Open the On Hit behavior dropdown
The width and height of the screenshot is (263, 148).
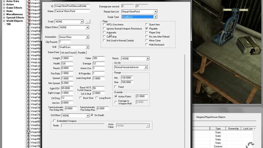(x=146, y=67)
